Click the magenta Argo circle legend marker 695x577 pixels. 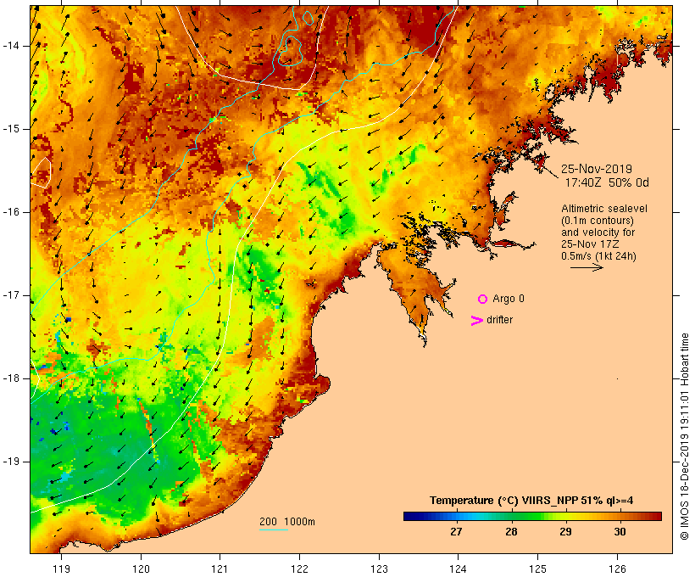tap(483, 300)
